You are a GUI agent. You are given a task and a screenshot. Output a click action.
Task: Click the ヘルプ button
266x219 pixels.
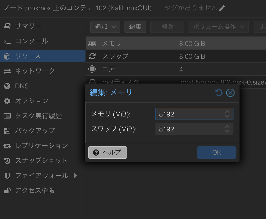[x=107, y=152]
